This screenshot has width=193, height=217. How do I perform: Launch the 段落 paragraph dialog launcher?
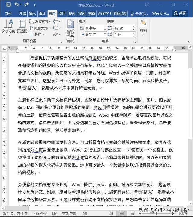click(135, 42)
